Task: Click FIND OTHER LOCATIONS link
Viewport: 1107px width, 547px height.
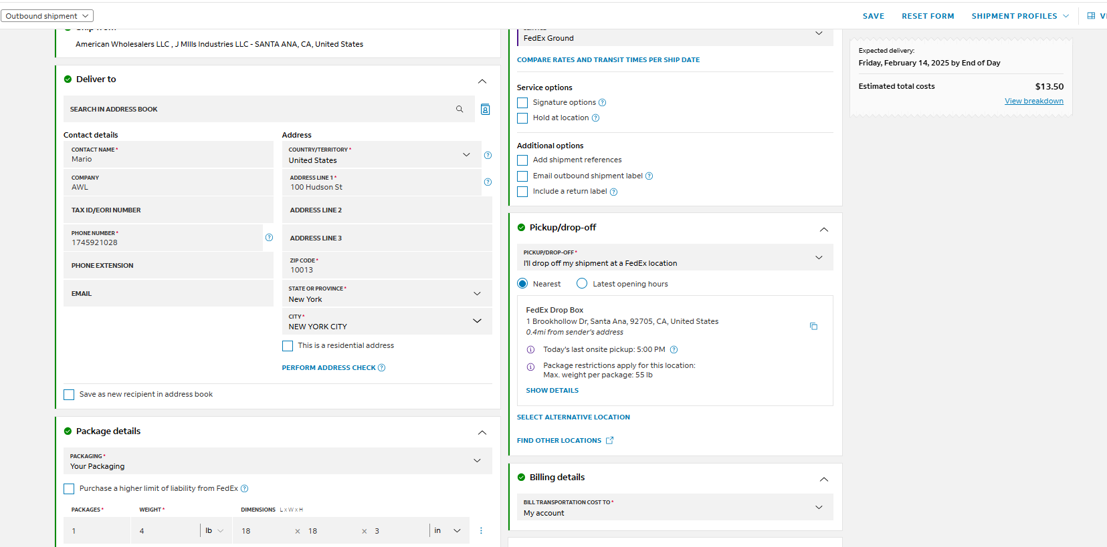Action: click(559, 441)
